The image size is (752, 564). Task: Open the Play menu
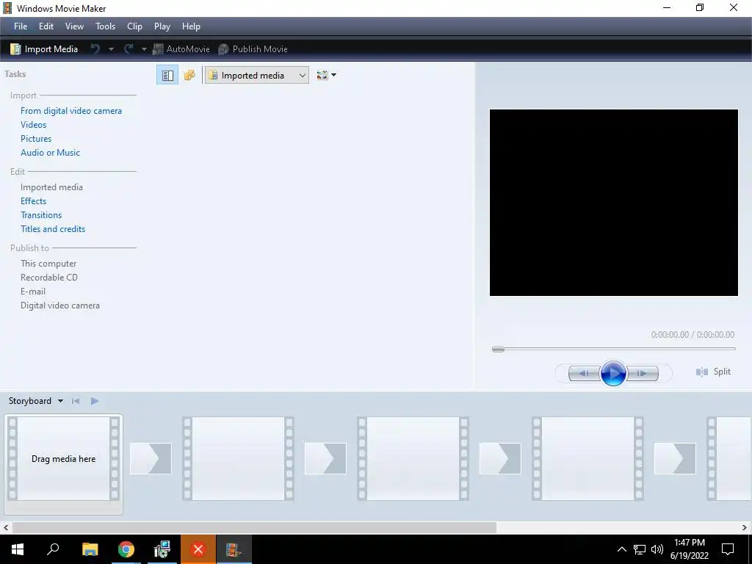162,26
